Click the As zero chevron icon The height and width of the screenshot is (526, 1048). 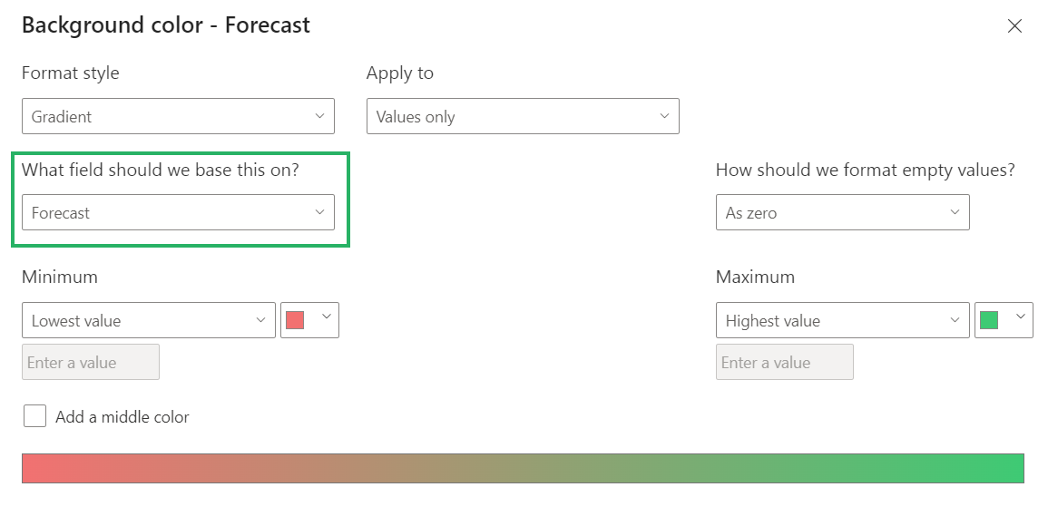tap(955, 212)
